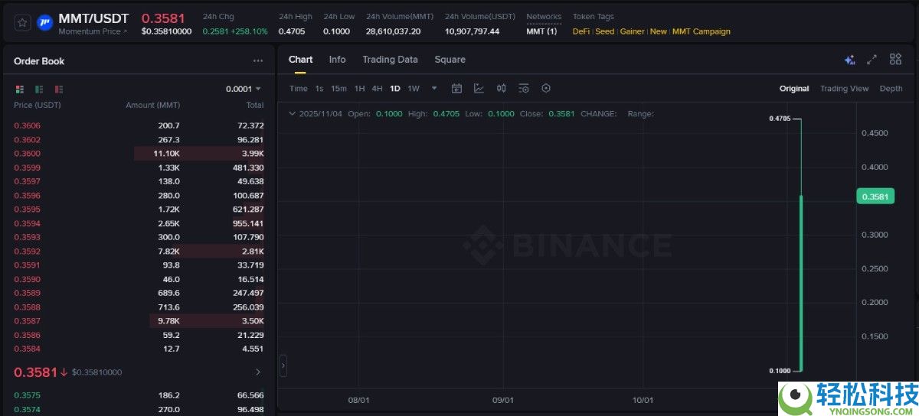Open the MMT Campaign tag

(701, 31)
